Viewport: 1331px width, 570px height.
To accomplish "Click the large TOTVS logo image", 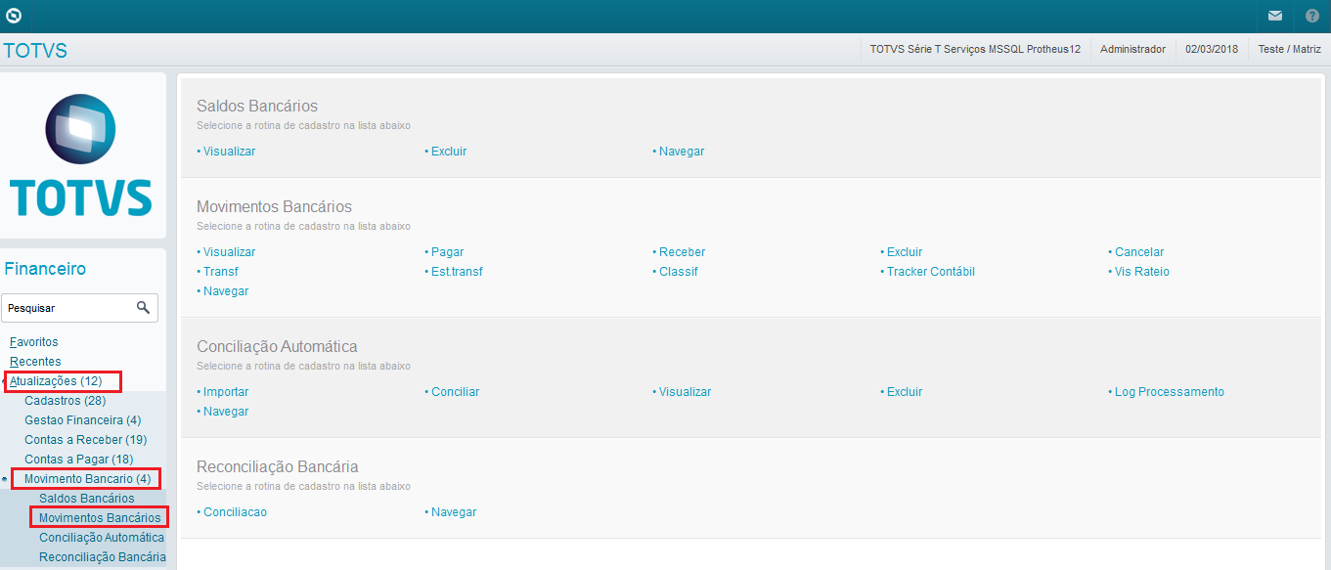I will point(81,155).
